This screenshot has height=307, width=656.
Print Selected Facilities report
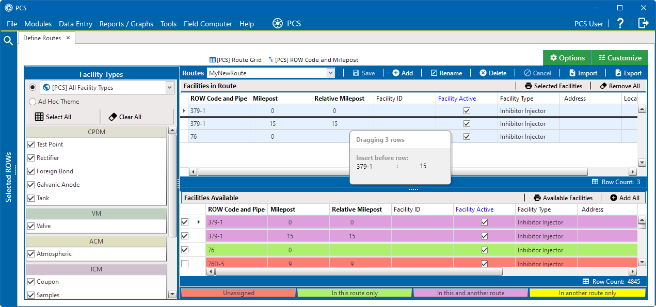pyautogui.click(x=553, y=86)
